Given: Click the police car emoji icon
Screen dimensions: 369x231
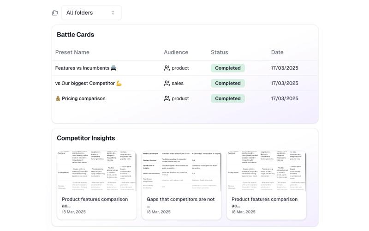Looking at the screenshot, I should [x=113, y=68].
